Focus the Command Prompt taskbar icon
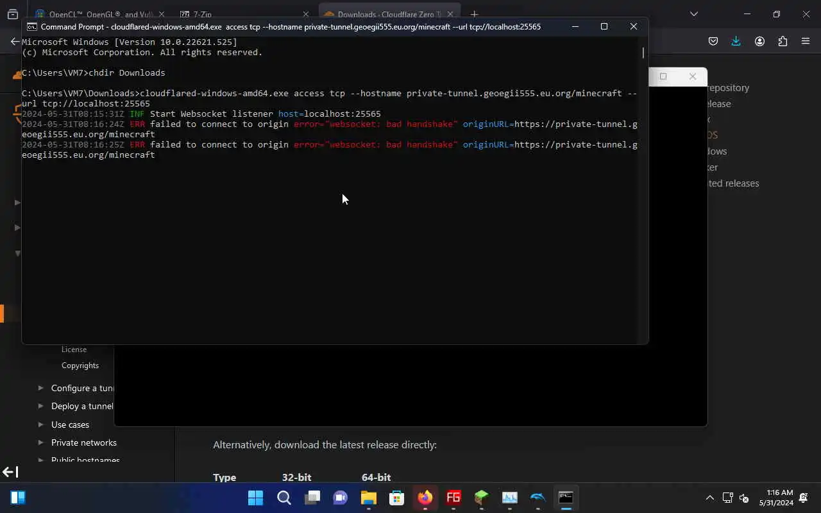 pos(566,498)
